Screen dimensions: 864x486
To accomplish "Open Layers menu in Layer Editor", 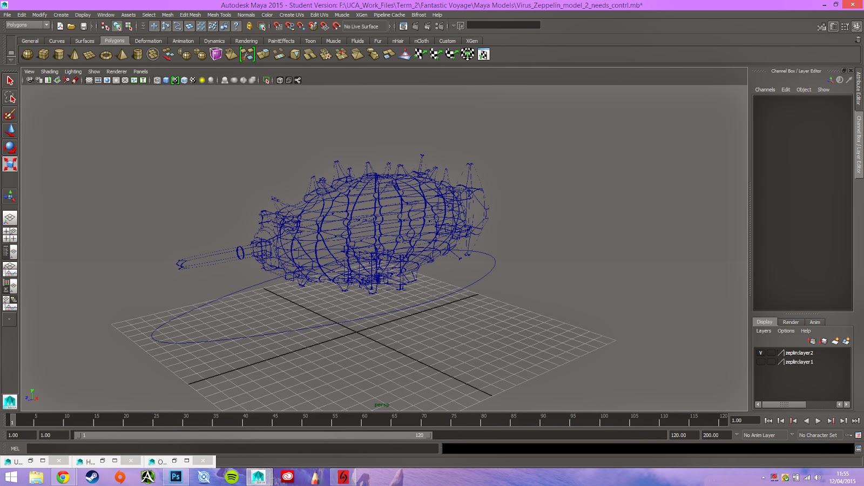I will (764, 331).
